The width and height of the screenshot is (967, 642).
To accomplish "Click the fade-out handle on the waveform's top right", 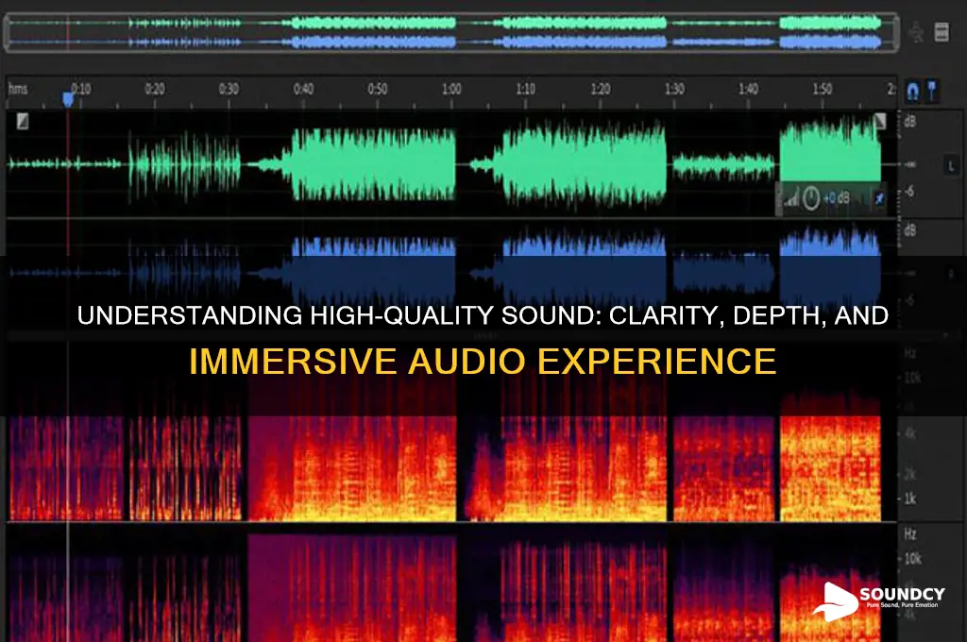I will pyautogui.click(x=880, y=121).
